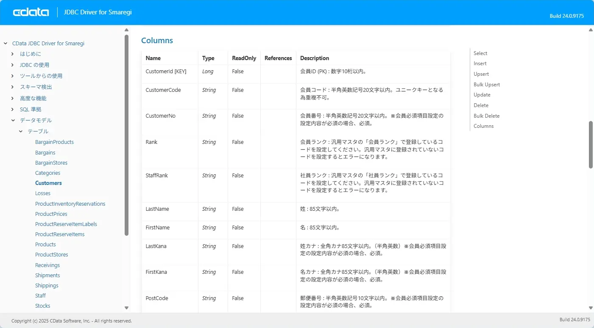
Task: Open the BargainProducts table page
Action: pyautogui.click(x=54, y=142)
